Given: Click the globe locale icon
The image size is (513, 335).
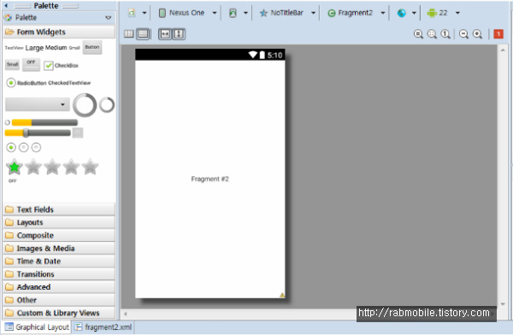Looking at the screenshot, I should [x=402, y=13].
